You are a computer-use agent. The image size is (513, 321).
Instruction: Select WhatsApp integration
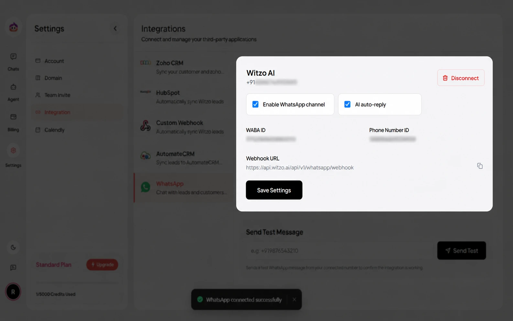pos(183,188)
